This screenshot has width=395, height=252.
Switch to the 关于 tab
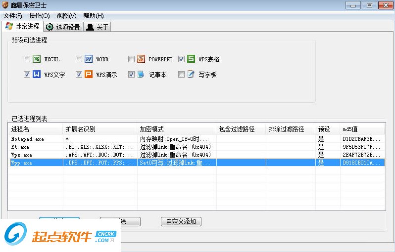point(97,27)
